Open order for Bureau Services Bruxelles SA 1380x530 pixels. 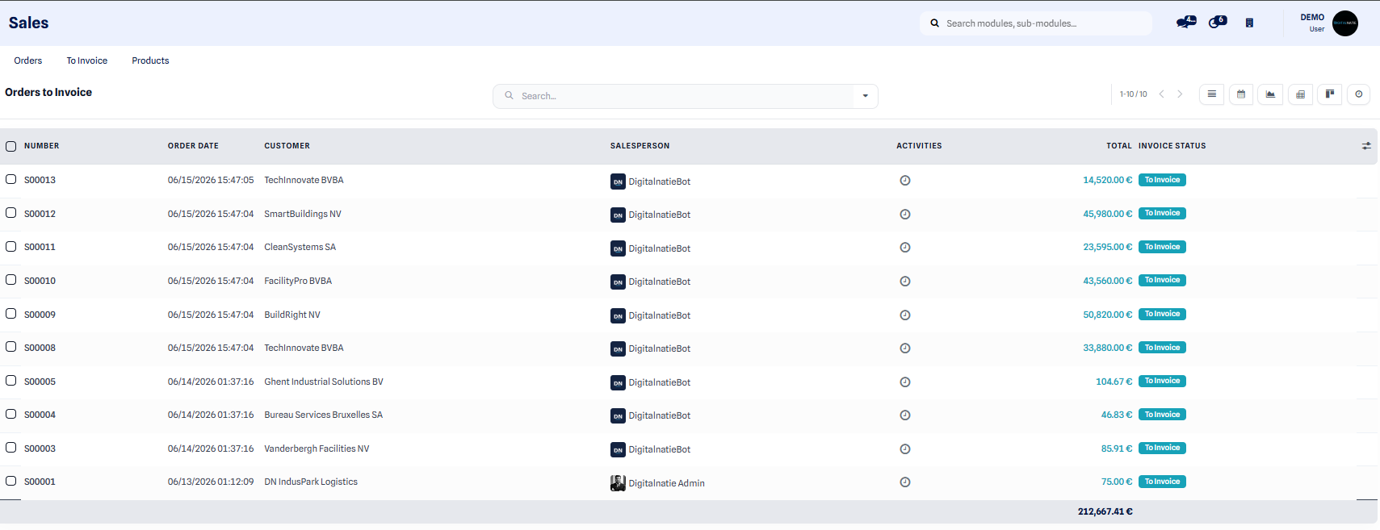pyautogui.click(x=323, y=415)
